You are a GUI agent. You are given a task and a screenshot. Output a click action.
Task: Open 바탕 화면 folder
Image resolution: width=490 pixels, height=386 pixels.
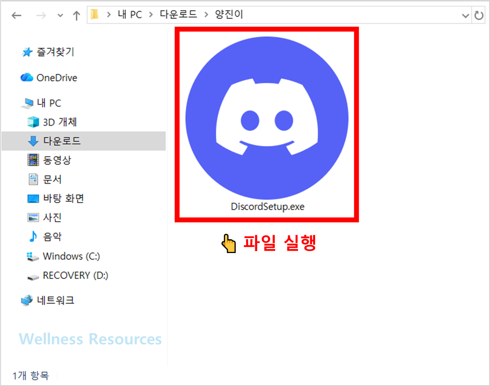click(64, 199)
